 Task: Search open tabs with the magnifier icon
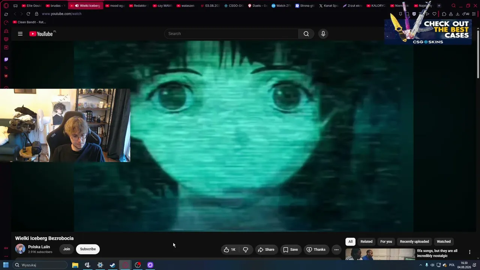click(453, 6)
